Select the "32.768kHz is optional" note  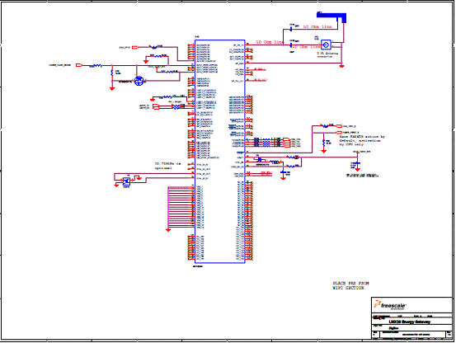pos(167,166)
